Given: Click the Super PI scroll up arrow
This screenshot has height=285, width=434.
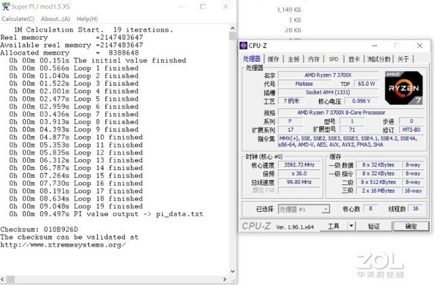Looking at the screenshot, I should coord(233,28).
